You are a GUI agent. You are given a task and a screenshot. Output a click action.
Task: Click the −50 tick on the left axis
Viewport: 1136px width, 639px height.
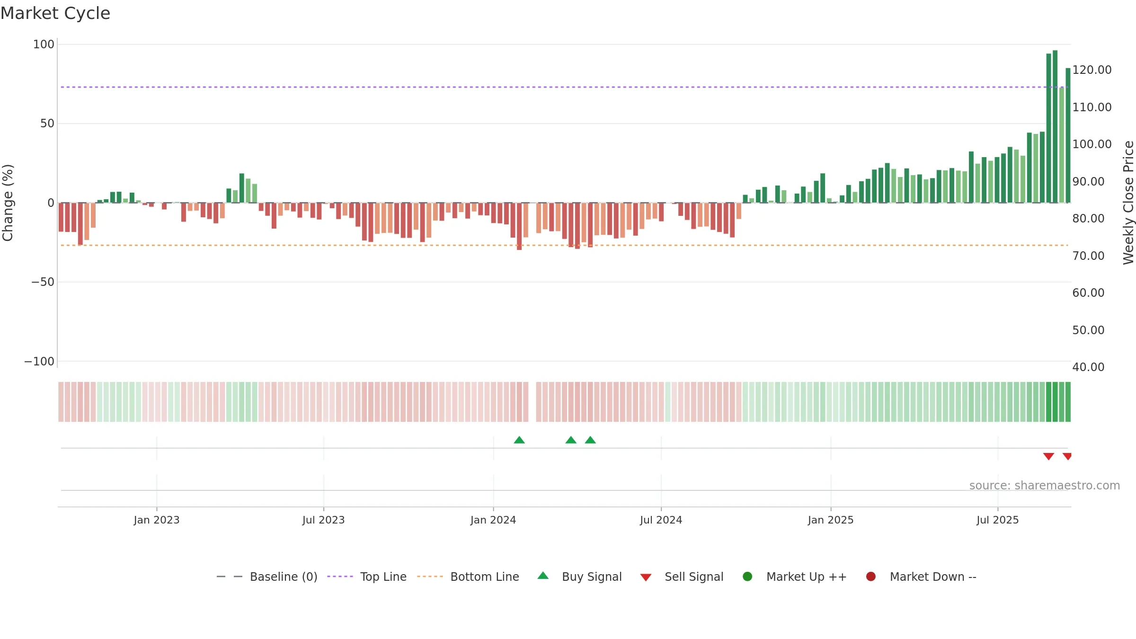click(x=43, y=282)
